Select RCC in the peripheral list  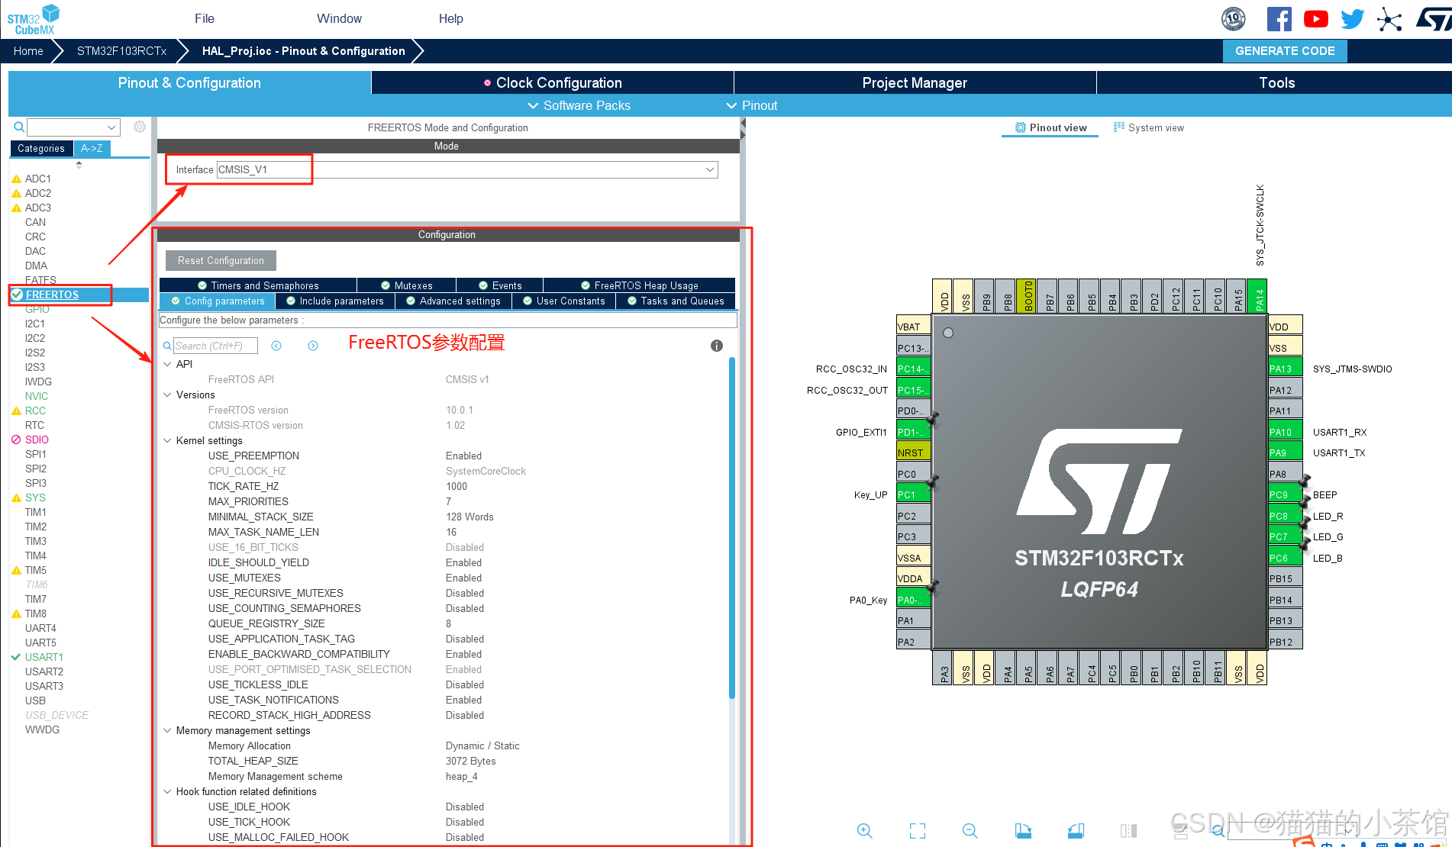pyautogui.click(x=35, y=411)
